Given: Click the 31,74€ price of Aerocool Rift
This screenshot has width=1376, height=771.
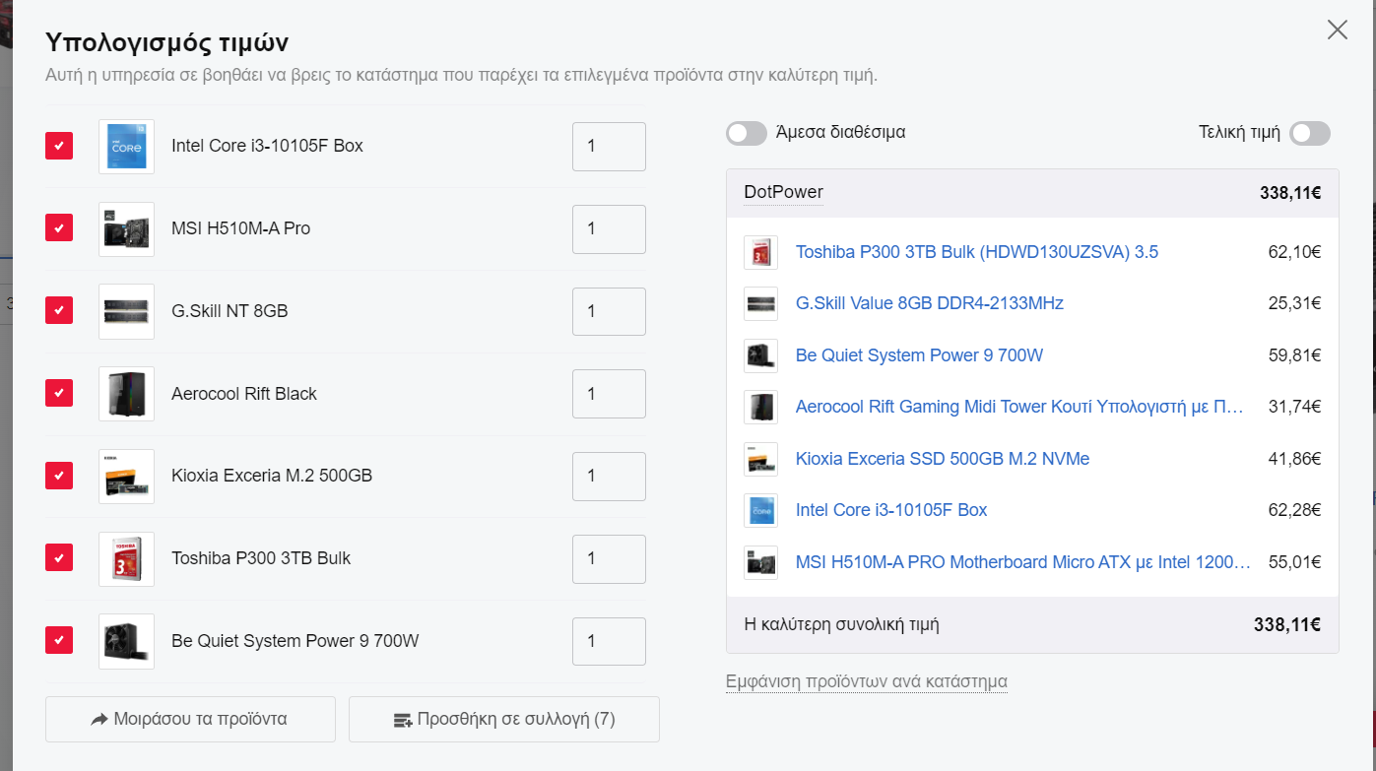Looking at the screenshot, I should (1294, 407).
